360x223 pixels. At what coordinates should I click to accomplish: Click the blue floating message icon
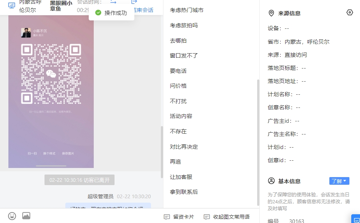coord(356,219)
